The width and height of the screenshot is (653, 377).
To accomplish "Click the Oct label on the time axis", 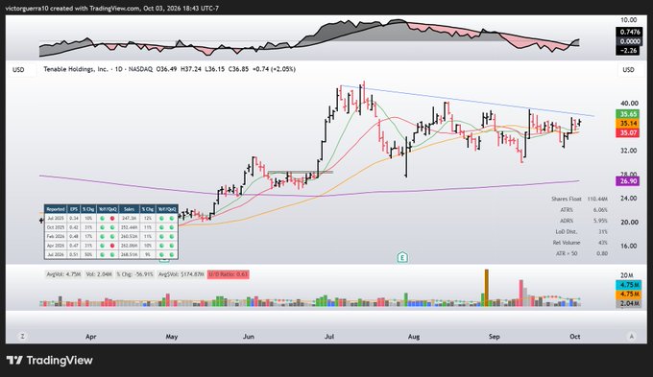I will 574,336.
